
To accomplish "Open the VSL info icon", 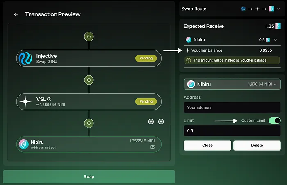I will (x=49, y=99).
